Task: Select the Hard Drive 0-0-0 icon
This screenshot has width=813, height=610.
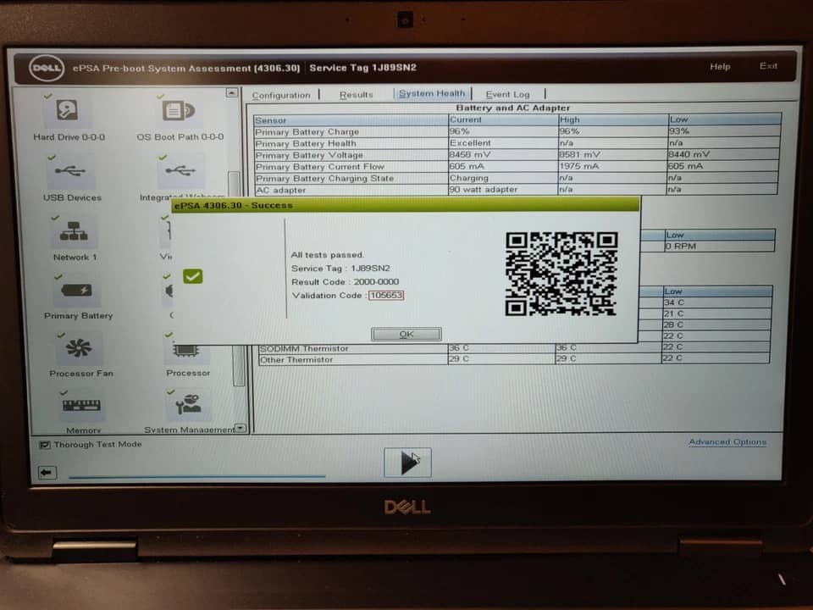Action: pyautogui.click(x=68, y=110)
